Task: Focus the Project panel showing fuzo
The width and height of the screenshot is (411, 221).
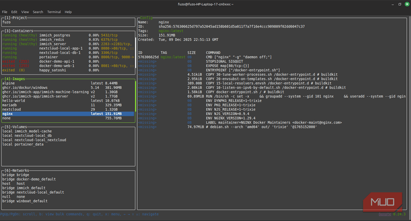Action: click(68, 22)
